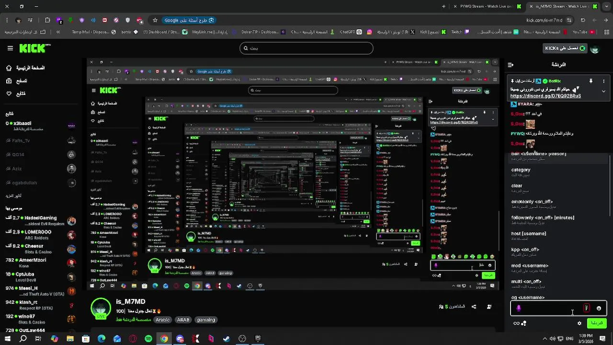613x345 pixels.
Task: Open Browse in Kick sidebar
Action: tap(17, 81)
